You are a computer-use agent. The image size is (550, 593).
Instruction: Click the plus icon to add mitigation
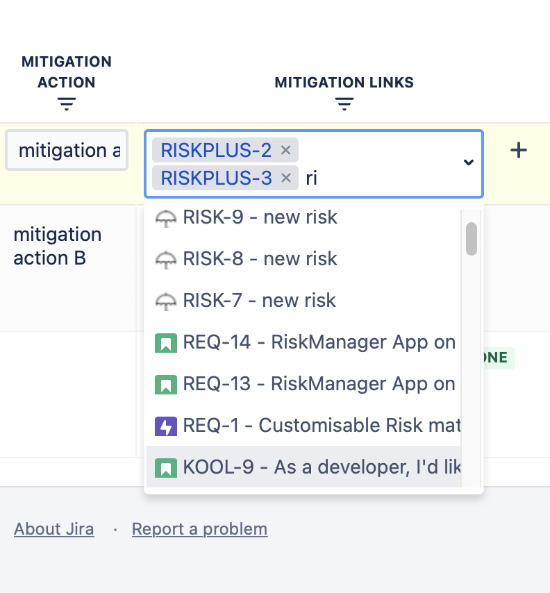[x=519, y=150]
